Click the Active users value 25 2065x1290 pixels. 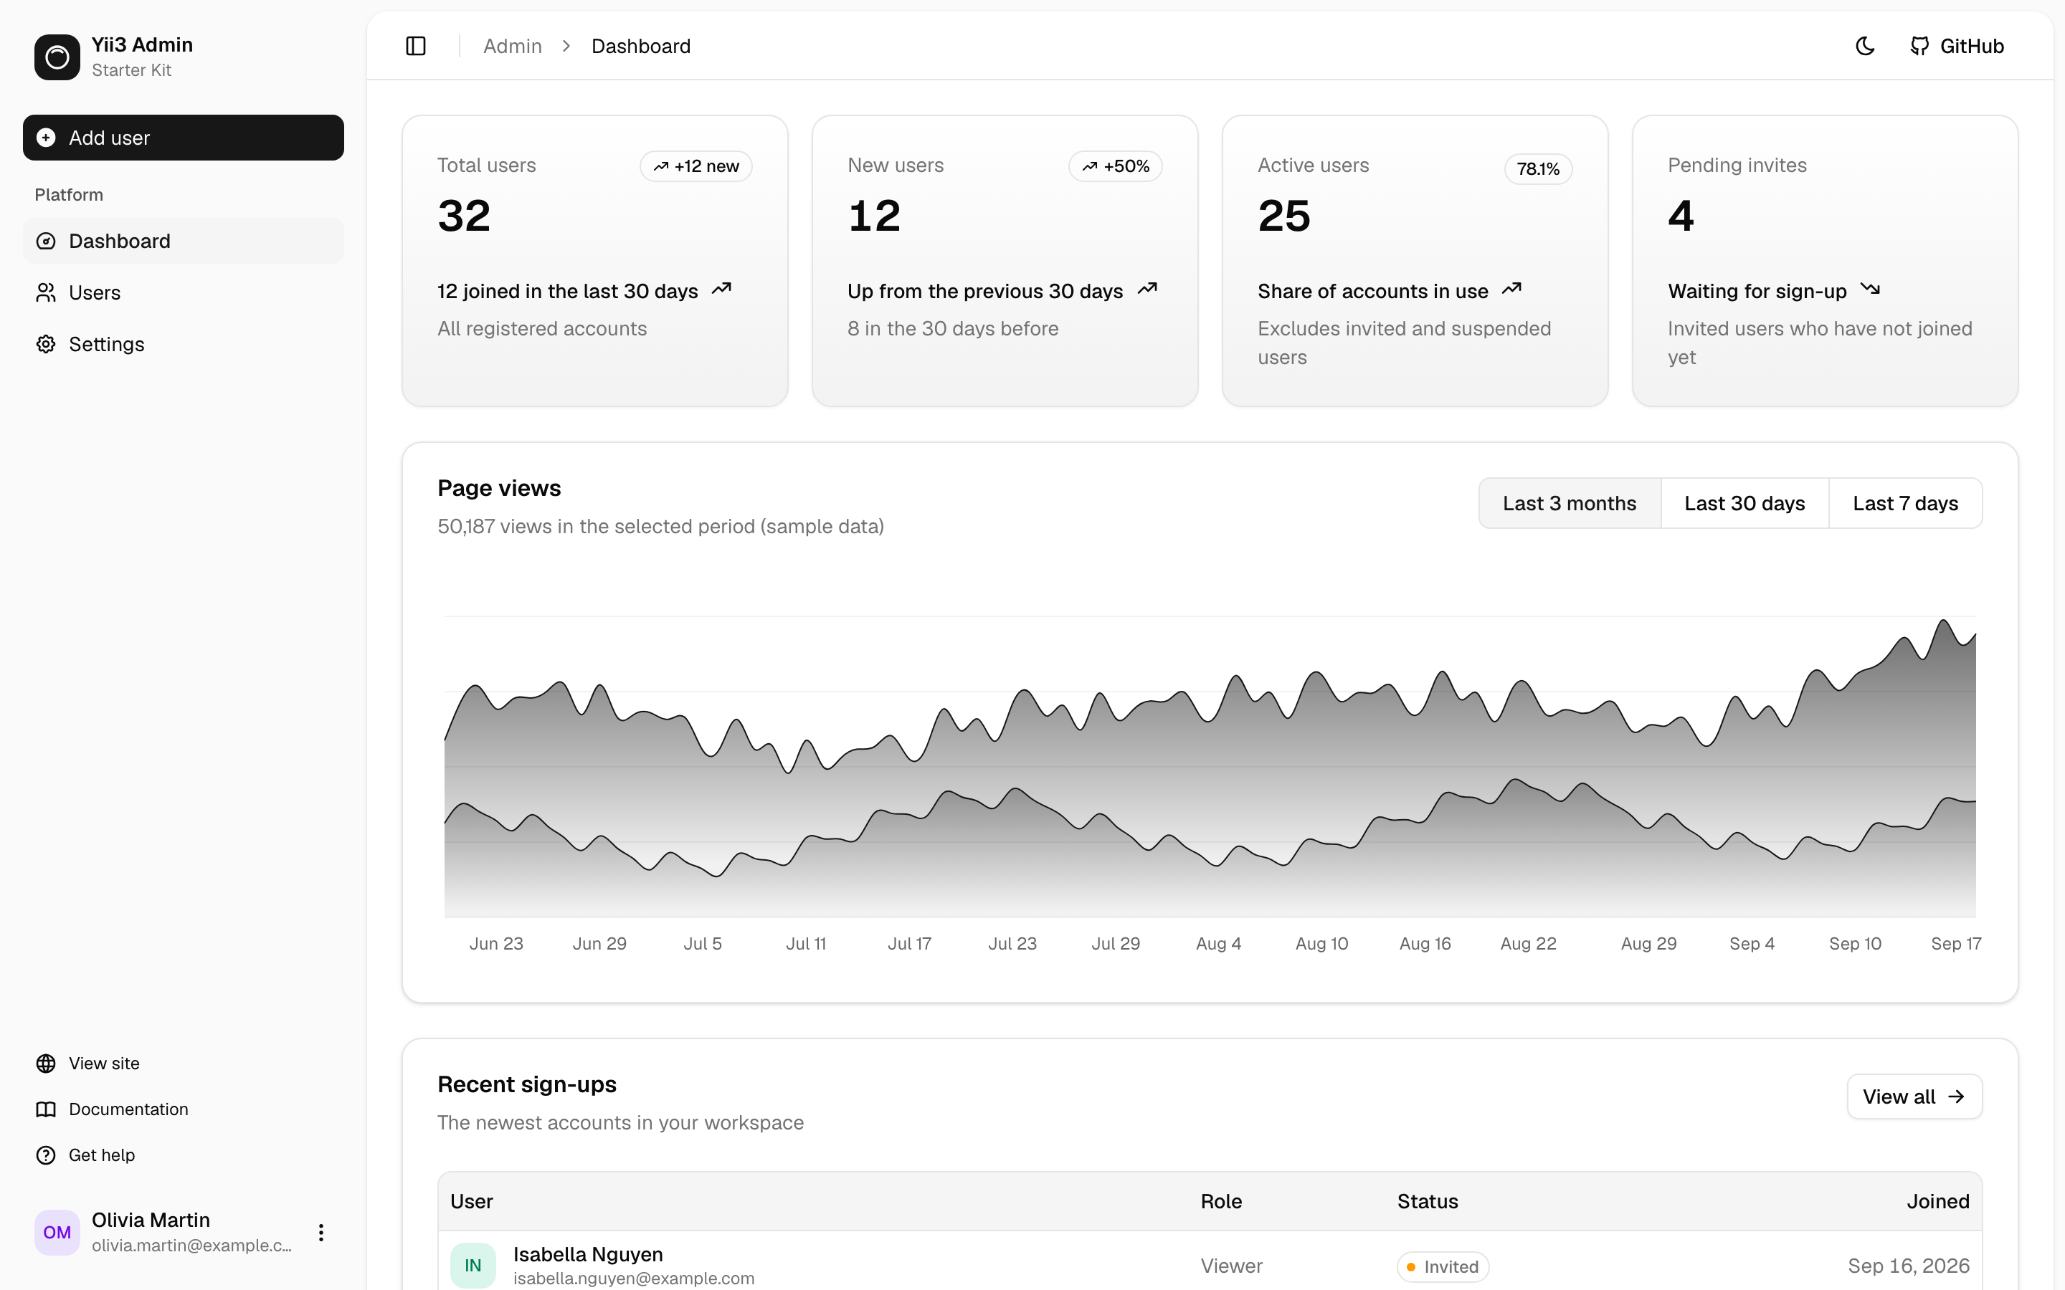coord(1284,216)
